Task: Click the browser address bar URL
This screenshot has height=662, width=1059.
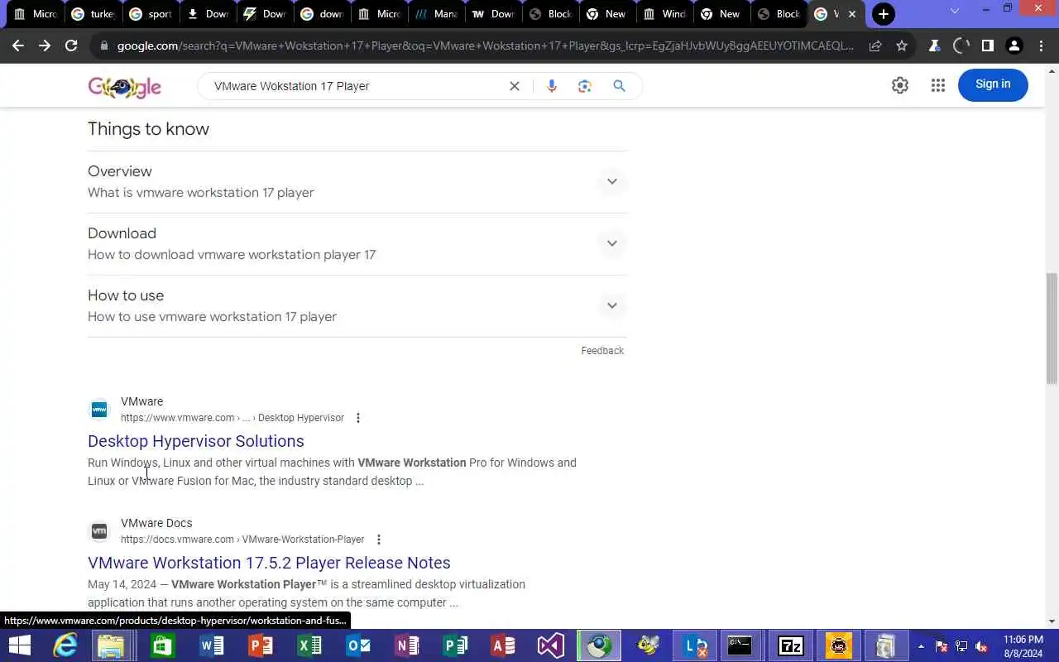Action: (x=485, y=46)
